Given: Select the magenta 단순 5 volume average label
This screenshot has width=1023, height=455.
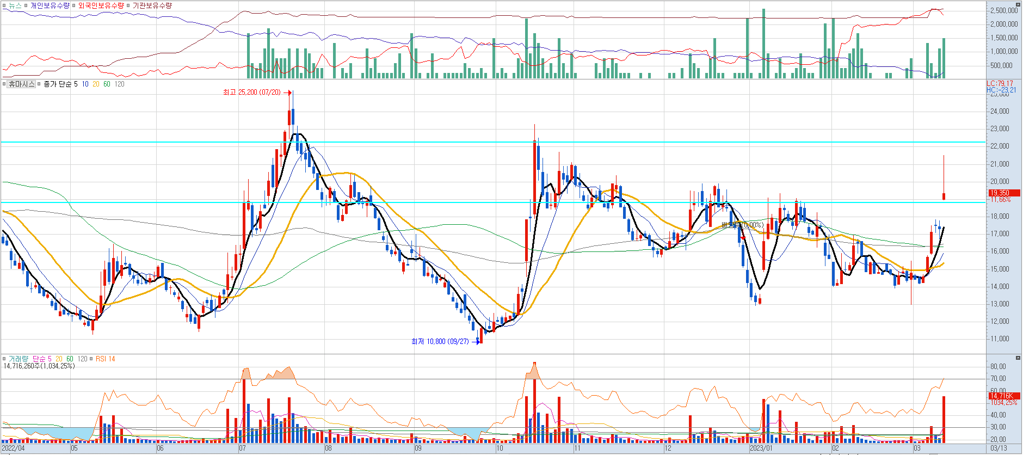Looking at the screenshot, I should [x=42, y=359].
